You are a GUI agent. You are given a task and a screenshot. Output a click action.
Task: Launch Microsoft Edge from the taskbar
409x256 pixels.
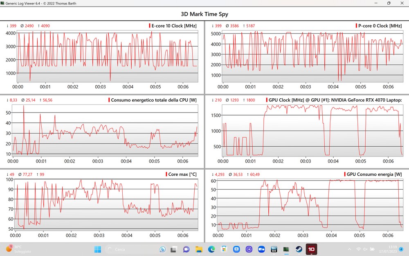coord(211,249)
